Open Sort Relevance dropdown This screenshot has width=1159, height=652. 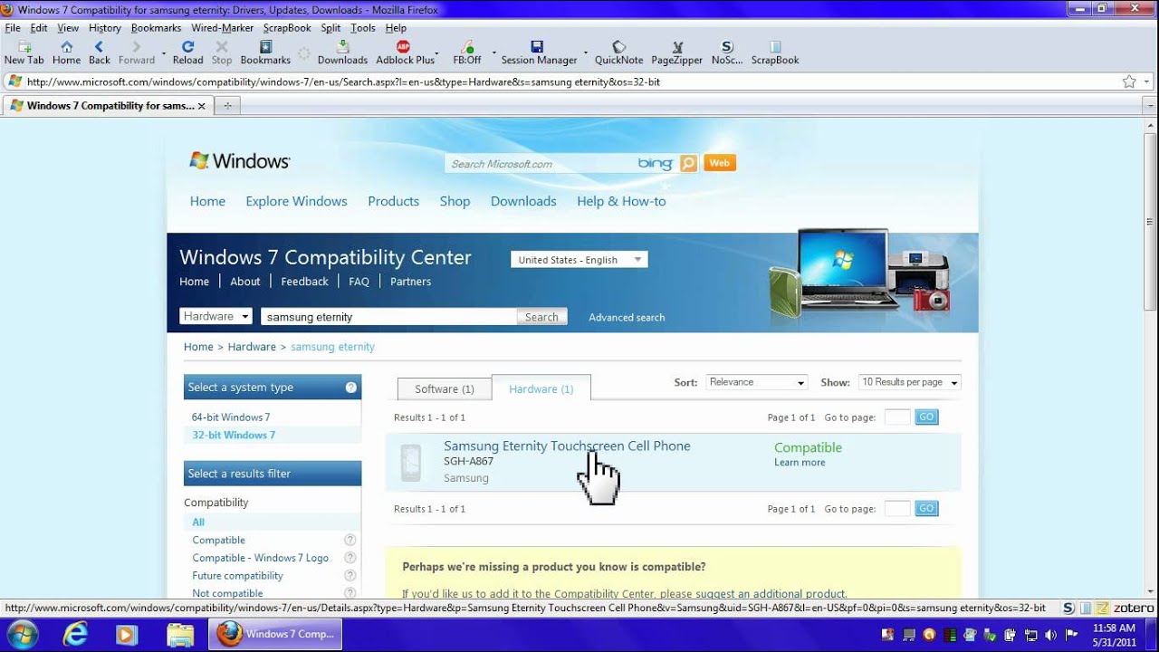click(x=756, y=382)
